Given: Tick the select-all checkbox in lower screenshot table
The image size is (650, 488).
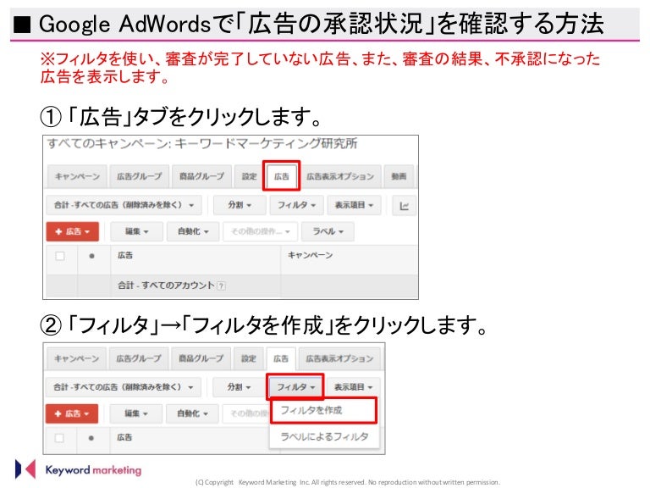Looking at the screenshot, I should point(59,438).
